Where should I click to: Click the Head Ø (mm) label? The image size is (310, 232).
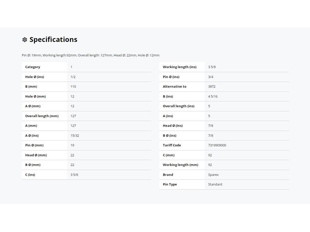point(36,155)
